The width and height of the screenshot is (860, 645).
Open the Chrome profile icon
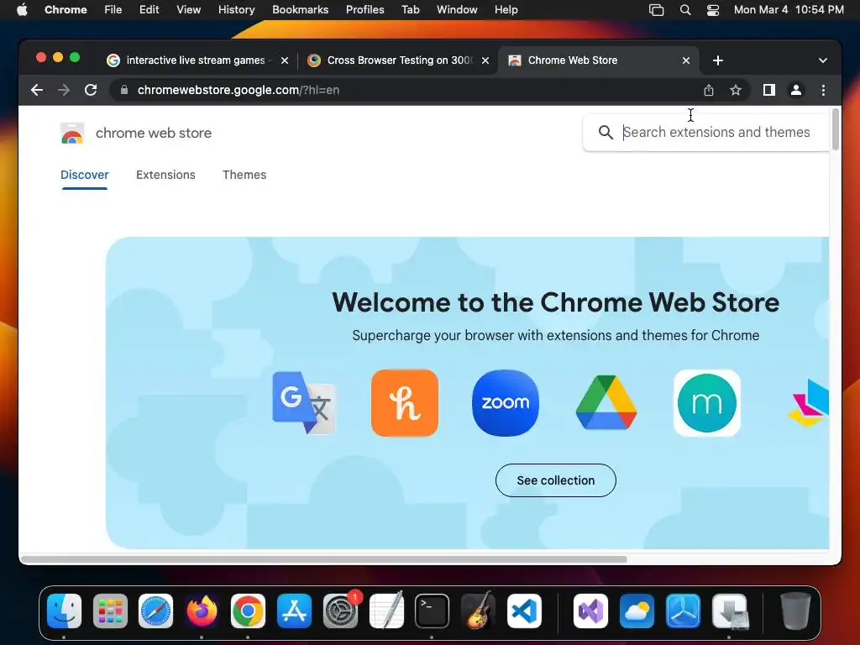point(796,90)
